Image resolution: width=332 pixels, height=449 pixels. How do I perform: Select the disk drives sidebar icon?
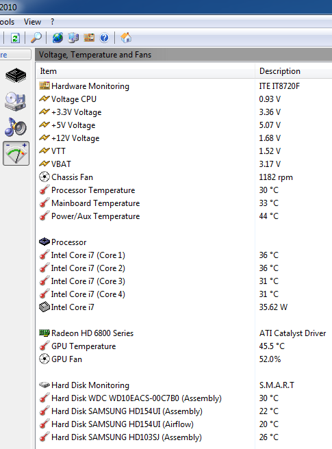[x=16, y=101]
